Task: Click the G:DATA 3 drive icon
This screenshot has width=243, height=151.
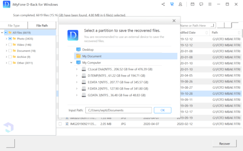Action: pyautogui.click(x=84, y=95)
